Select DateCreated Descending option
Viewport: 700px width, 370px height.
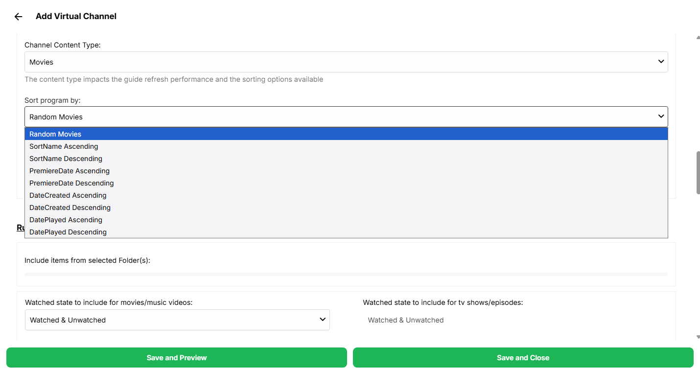tap(70, 208)
